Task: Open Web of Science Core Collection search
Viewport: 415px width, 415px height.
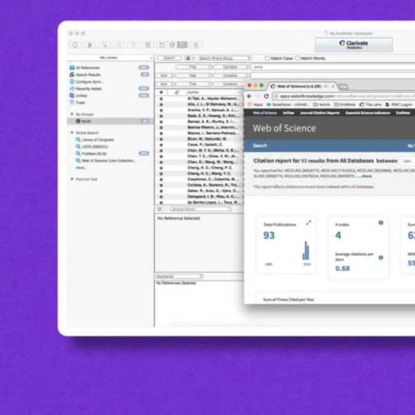Action: pos(106,160)
